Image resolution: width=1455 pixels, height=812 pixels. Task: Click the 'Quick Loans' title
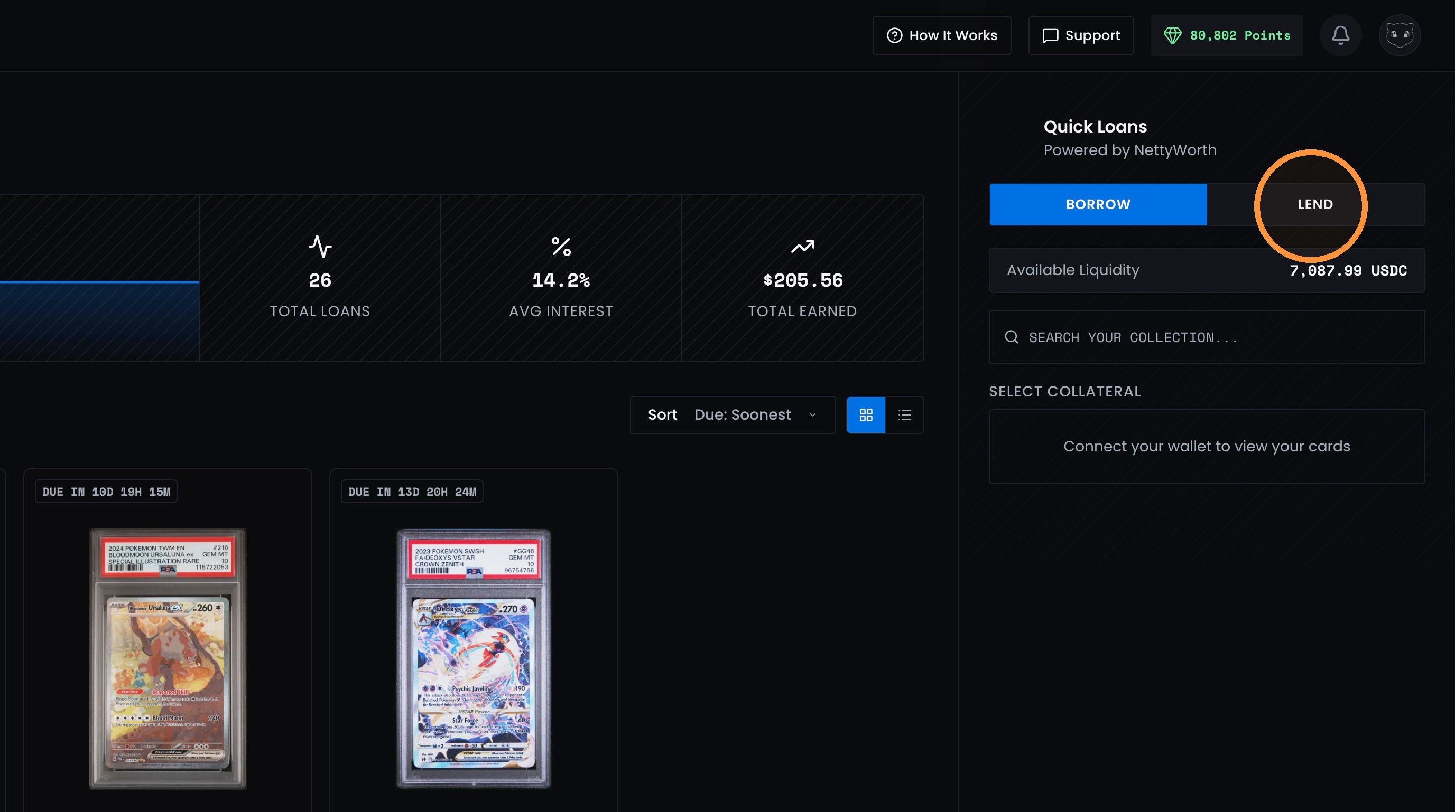[1095, 126]
